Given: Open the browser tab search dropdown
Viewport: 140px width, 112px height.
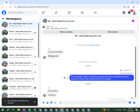Looking at the screenshot, I should (2, 2).
